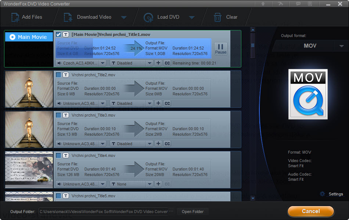Image resolution: width=349 pixels, height=220 pixels.
Task: Click the CC icon for Title3
Action: tap(167, 144)
